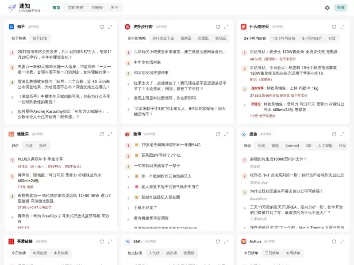This screenshot has height=265, width=354.
Task: Click the 虎扑步行街 source logo icon
Action: pos(127,27)
